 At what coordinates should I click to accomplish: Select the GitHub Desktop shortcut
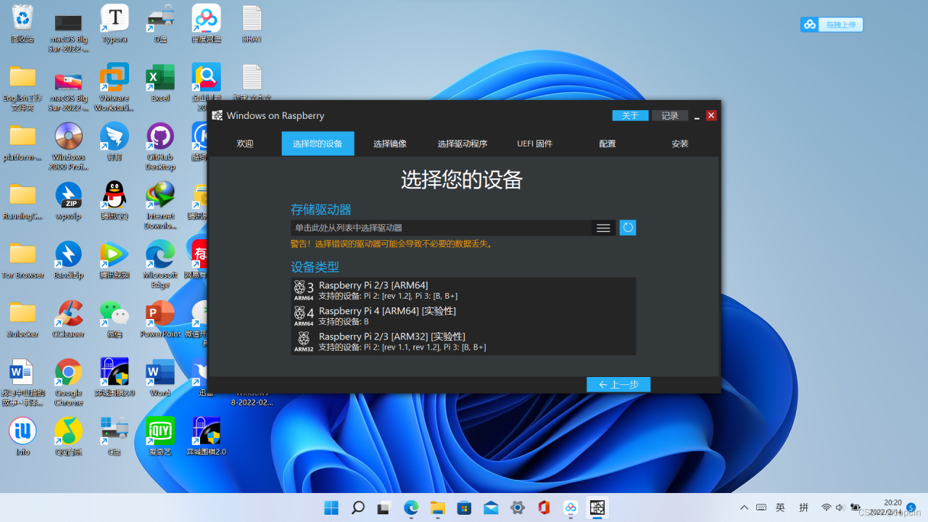160,146
